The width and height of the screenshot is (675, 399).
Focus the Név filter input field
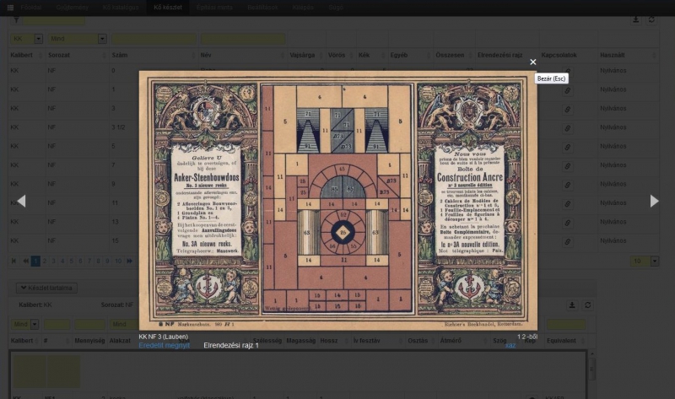[243, 39]
